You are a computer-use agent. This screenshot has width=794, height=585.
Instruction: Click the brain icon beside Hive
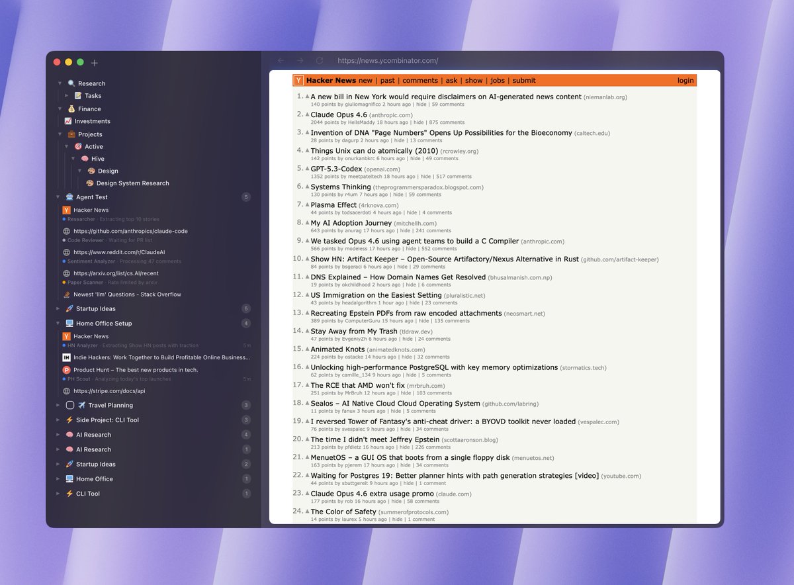85,159
